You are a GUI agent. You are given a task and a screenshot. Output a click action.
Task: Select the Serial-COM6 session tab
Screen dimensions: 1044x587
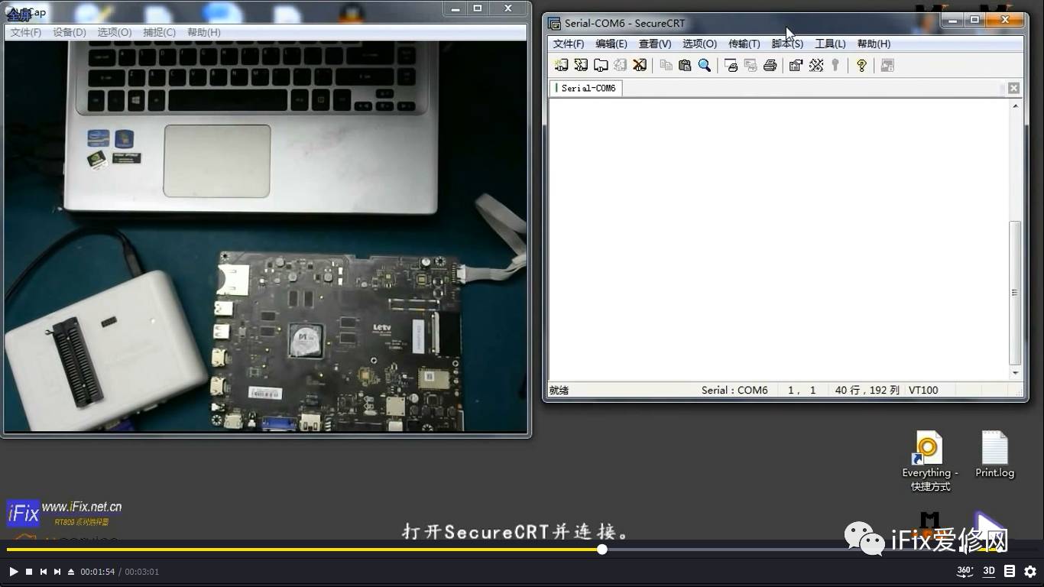[588, 88]
